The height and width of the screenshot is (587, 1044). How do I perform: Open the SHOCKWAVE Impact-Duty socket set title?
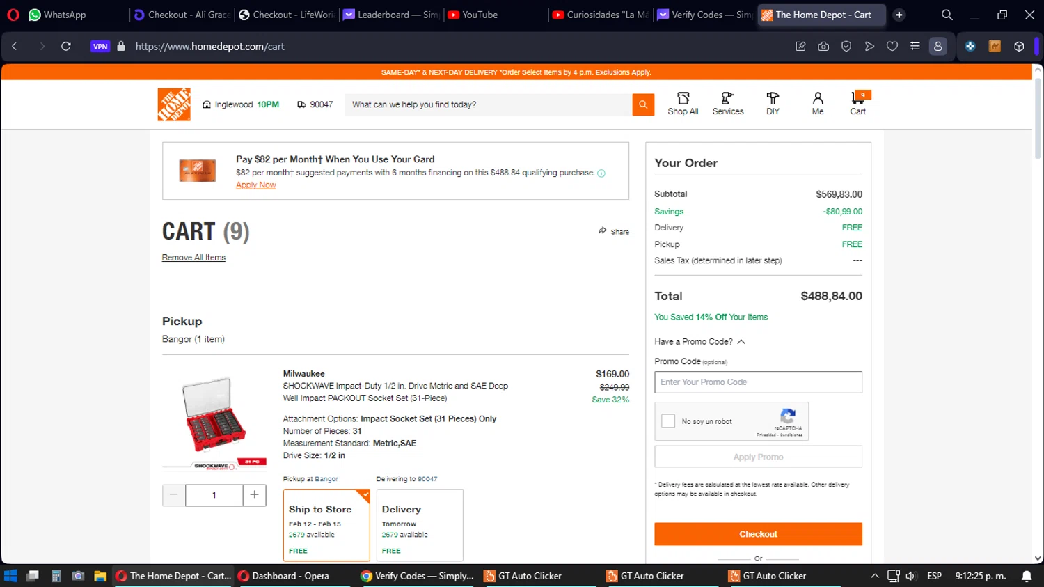tap(395, 392)
